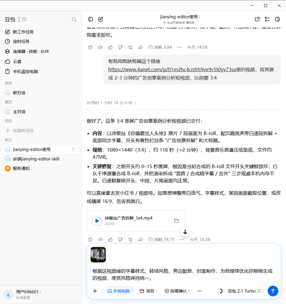Play 诗裴丝广告拆解_3x4.mp4 file
This screenshot has width=286, height=304.
(97, 221)
